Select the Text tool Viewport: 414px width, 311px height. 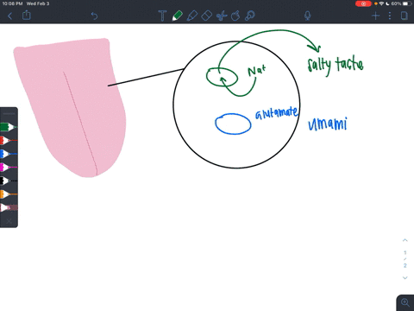pyautogui.click(x=162, y=16)
